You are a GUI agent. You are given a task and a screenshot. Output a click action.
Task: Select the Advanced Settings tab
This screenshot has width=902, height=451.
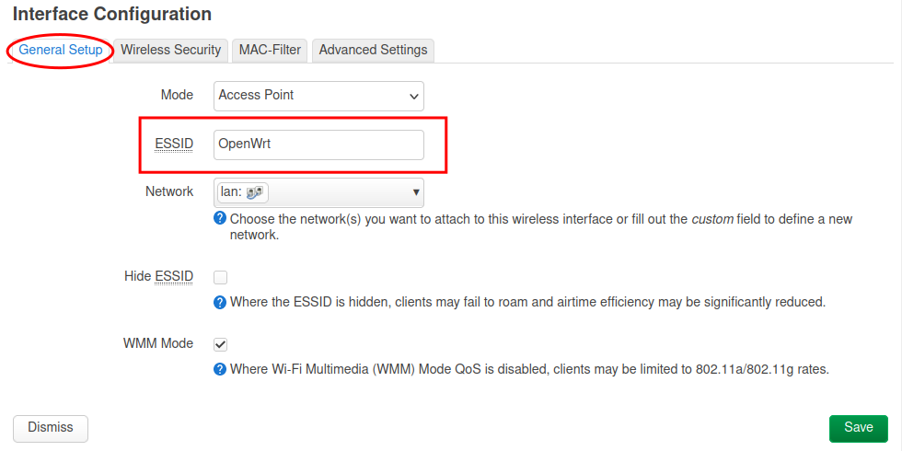click(x=373, y=50)
